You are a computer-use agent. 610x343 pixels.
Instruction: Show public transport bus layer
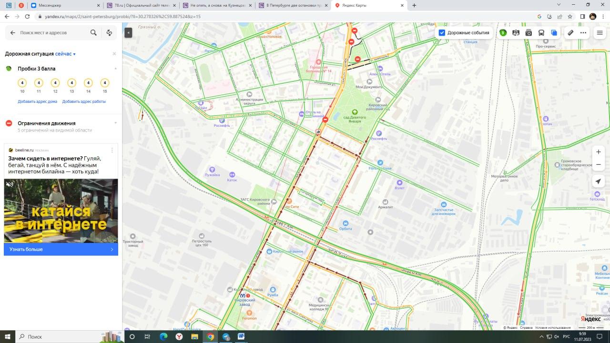[x=541, y=33]
